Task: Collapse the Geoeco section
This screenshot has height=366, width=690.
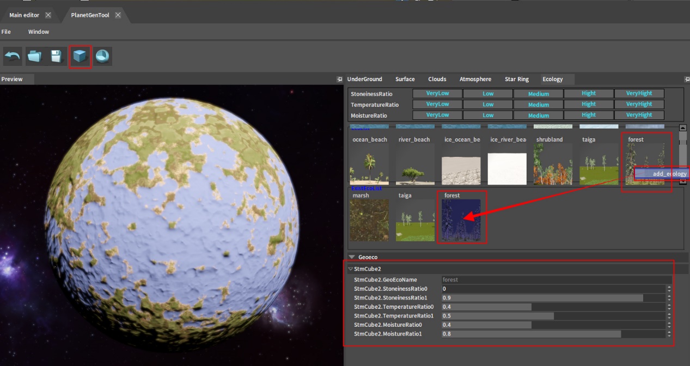Action: tap(352, 257)
